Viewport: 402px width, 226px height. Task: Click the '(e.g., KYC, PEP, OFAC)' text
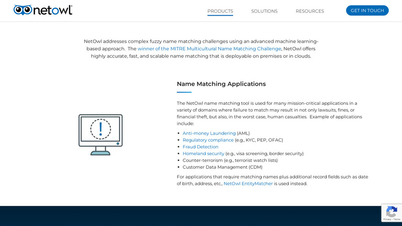pyautogui.click(x=259, y=140)
